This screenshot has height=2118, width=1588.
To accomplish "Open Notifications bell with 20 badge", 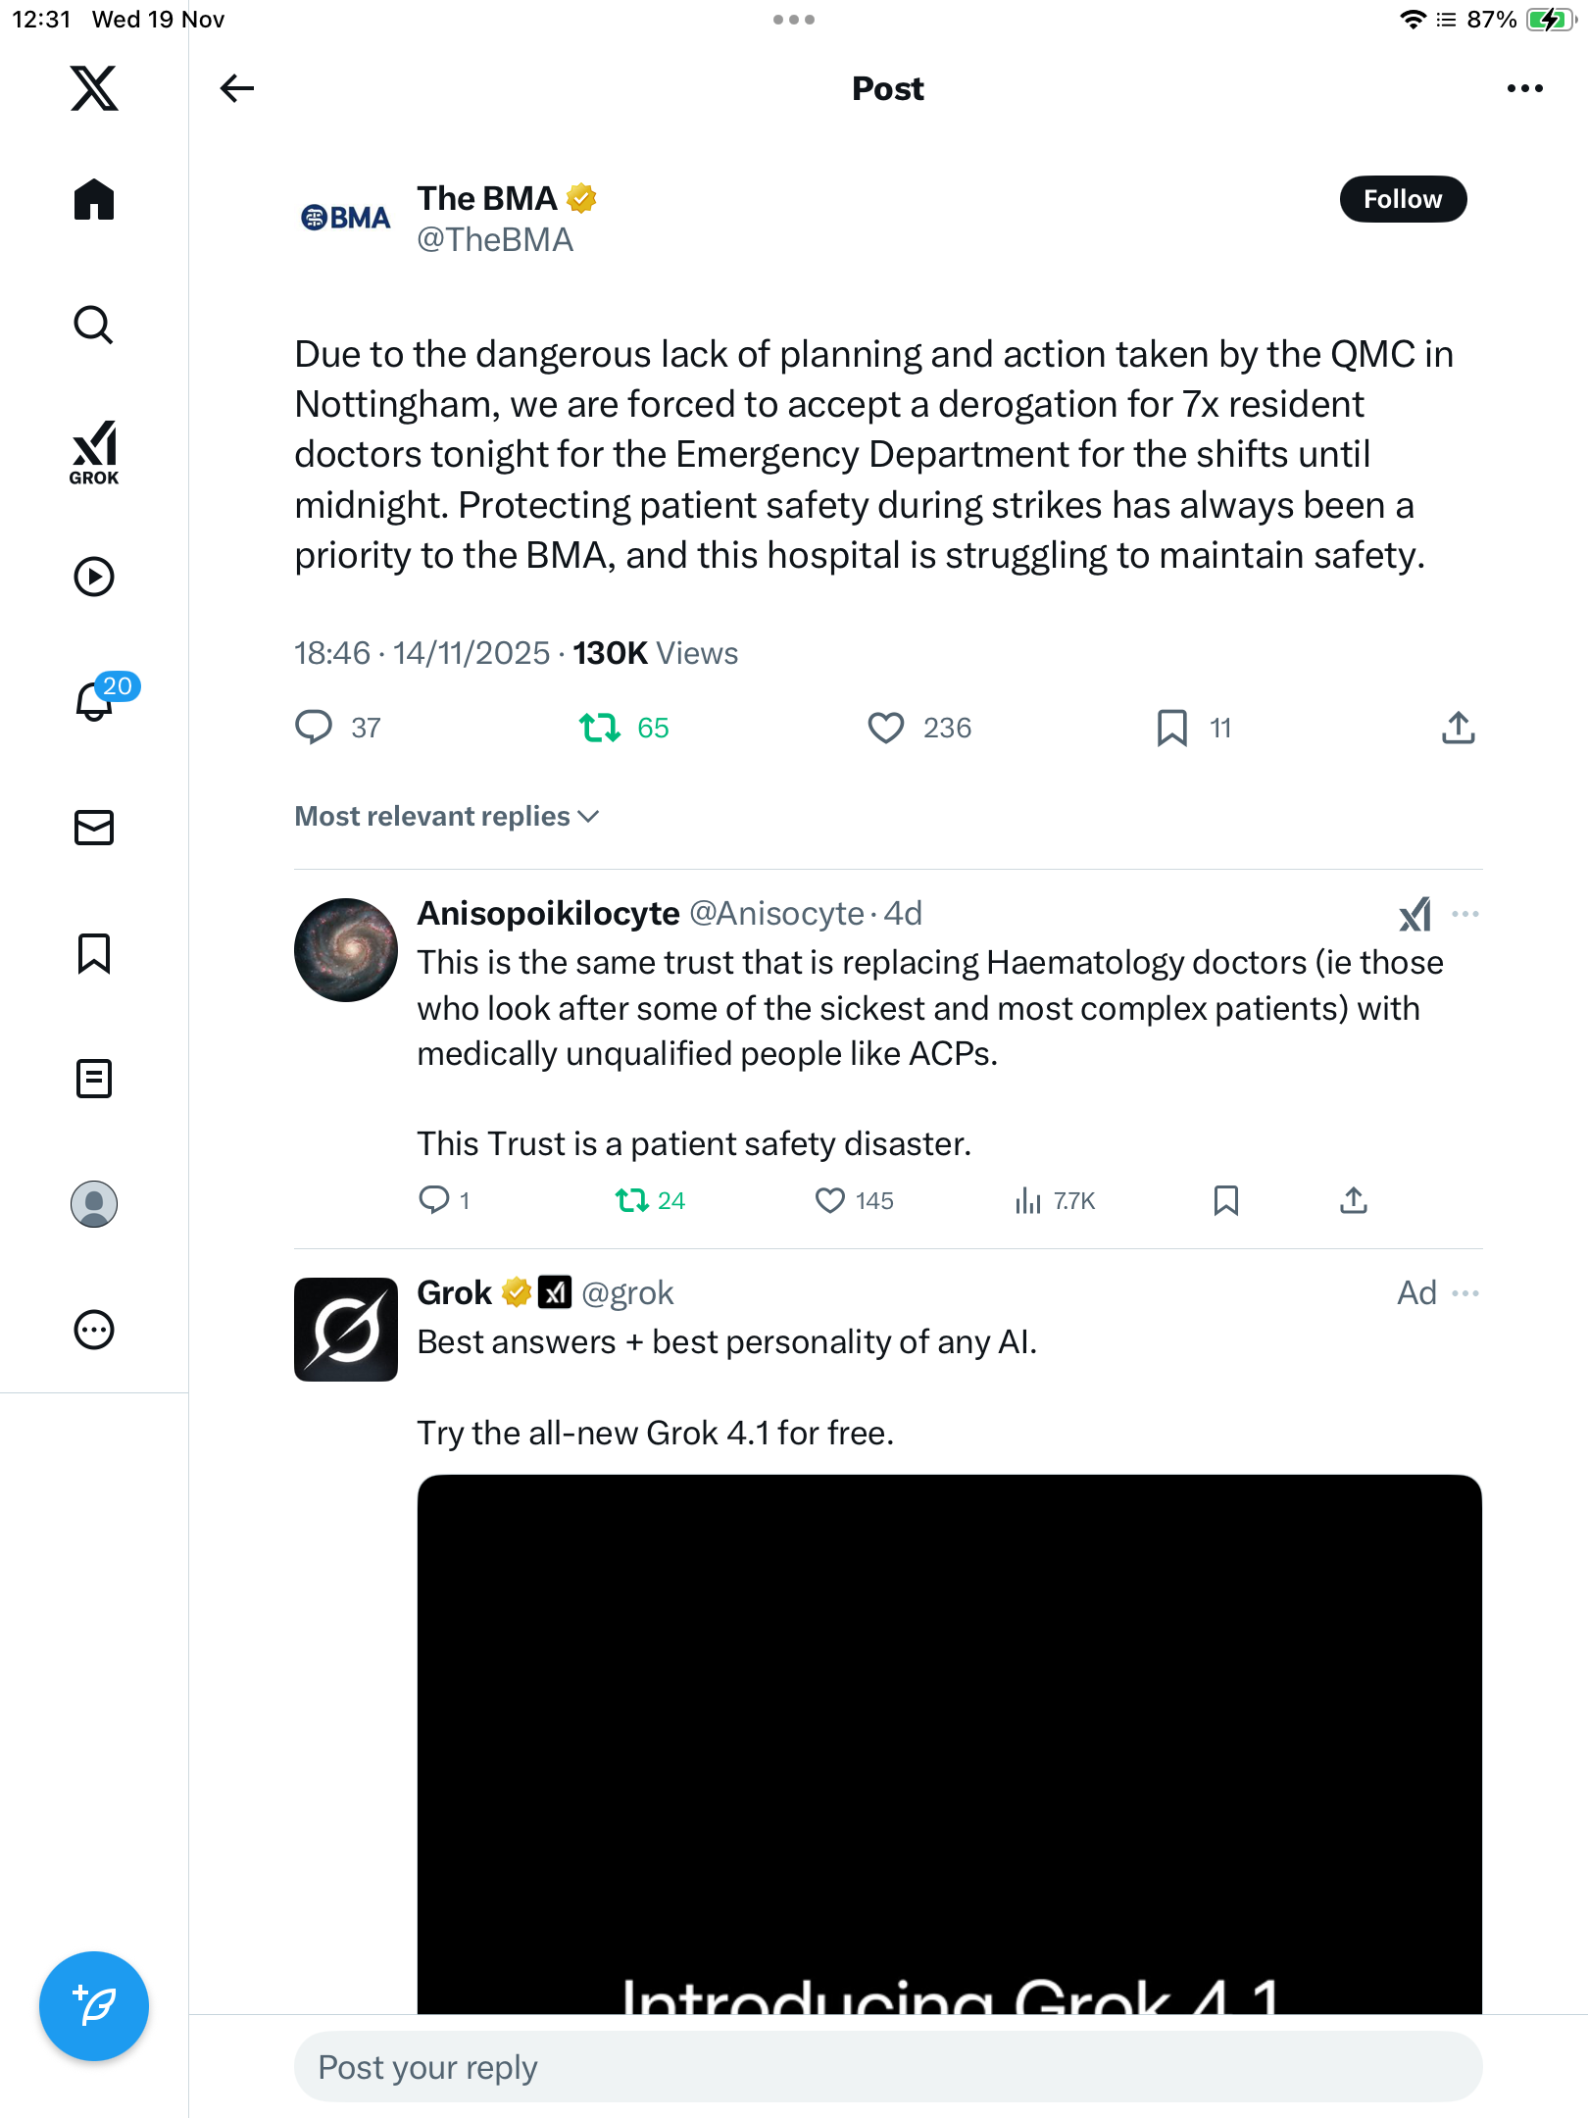I will (x=96, y=701).
